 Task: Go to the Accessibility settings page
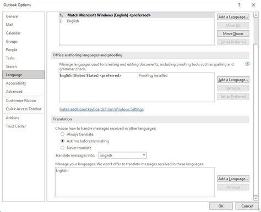point(16,83)
